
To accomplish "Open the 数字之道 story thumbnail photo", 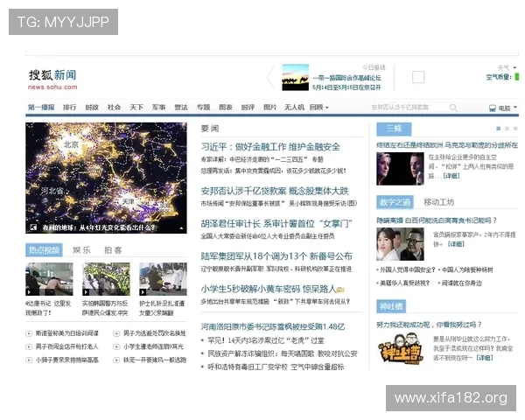I will (x=400, y=244).
